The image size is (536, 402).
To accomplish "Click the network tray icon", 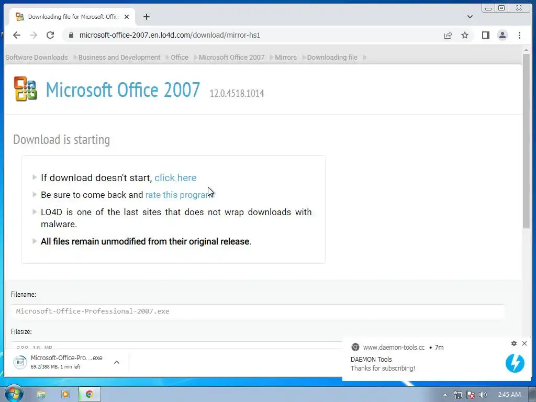I will point(457,395).
